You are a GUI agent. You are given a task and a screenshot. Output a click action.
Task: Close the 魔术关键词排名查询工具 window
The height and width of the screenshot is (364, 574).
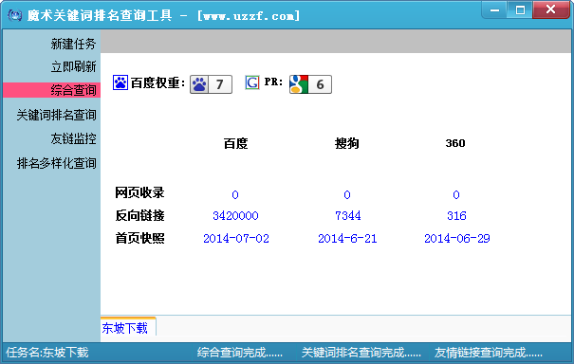551,9
